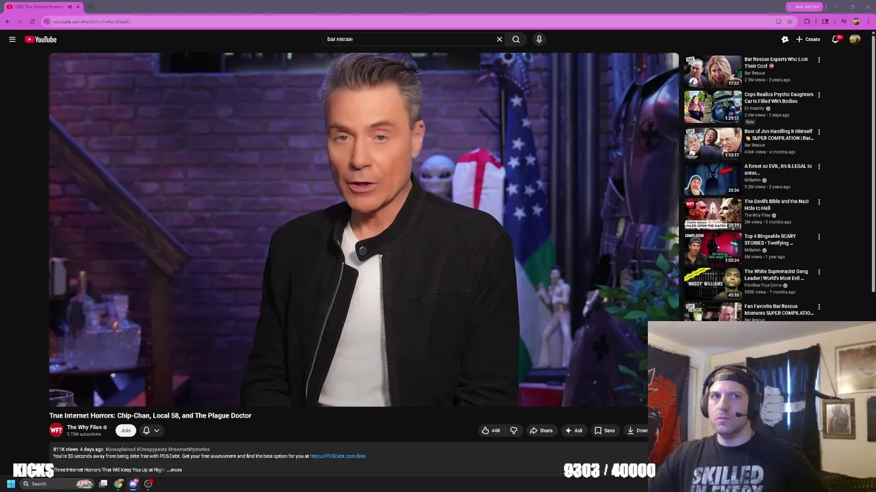Open MrBallen channel under forest so EVIL

(753, 180)
